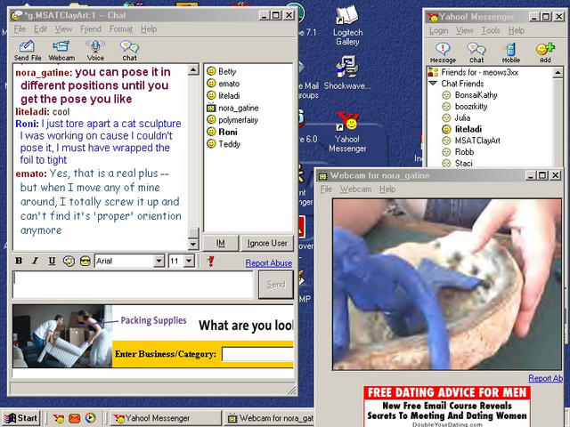Image resolution: width=570 pixels, height=427 pixels.
Task: Launch the media player quick launch icon
Action: point(91,418)
